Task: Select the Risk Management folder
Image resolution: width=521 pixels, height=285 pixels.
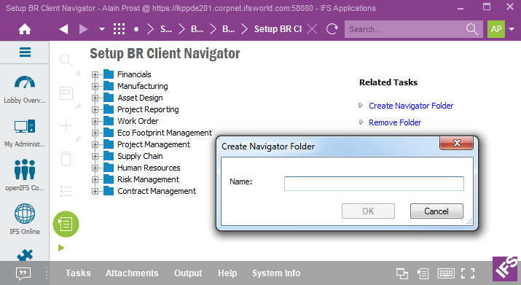Action: 148,179
